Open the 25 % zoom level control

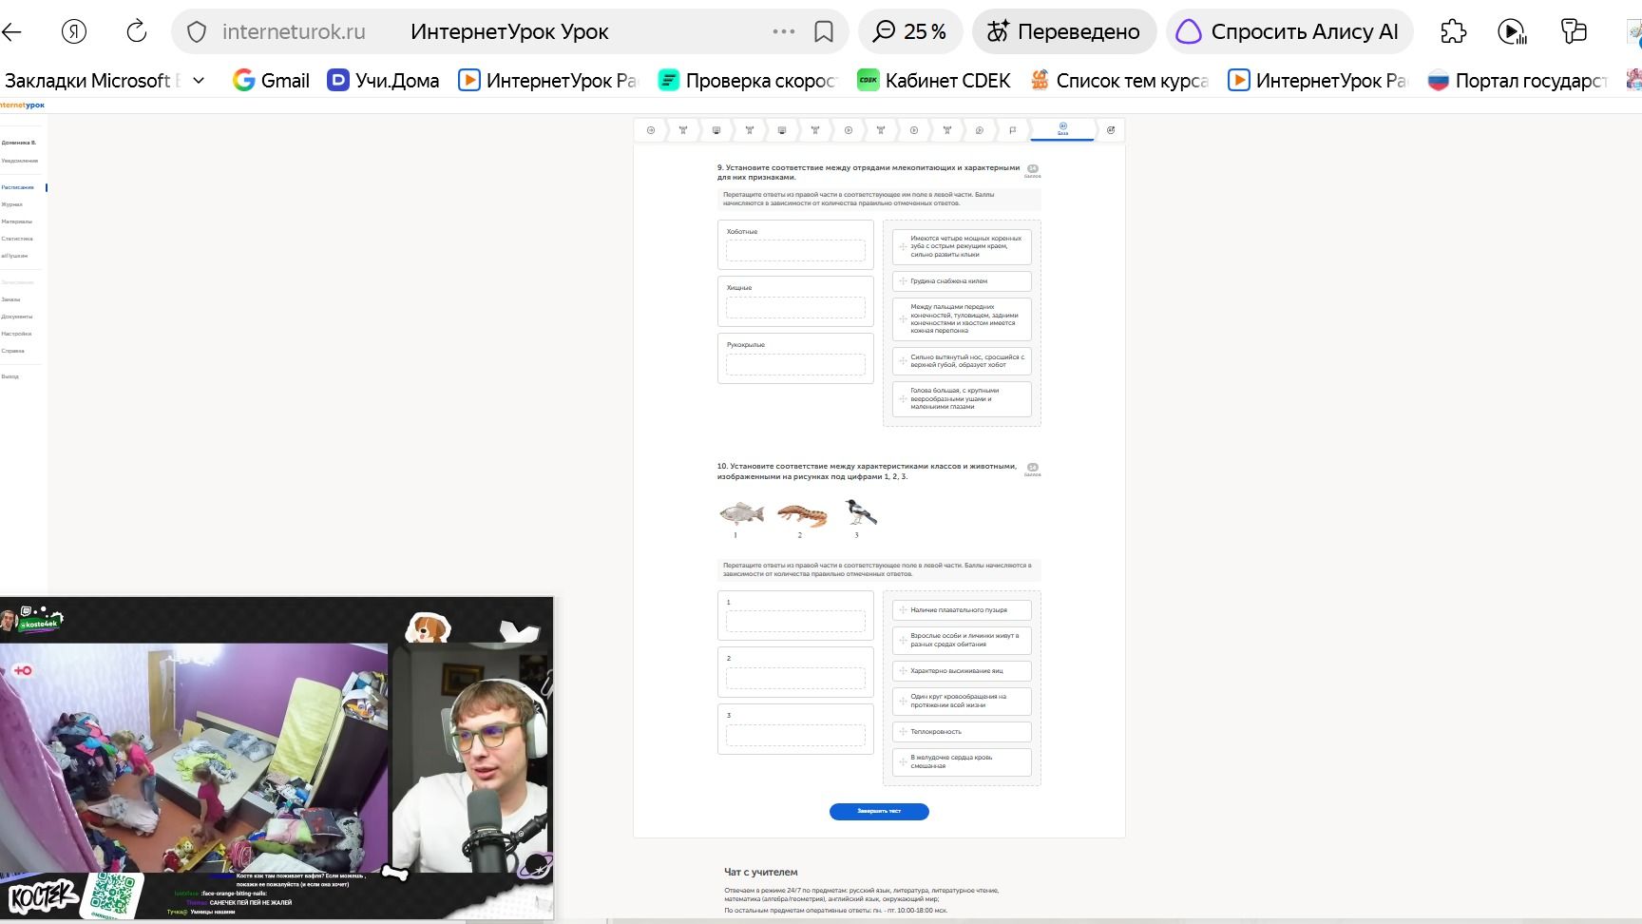(x=910, y=31)
